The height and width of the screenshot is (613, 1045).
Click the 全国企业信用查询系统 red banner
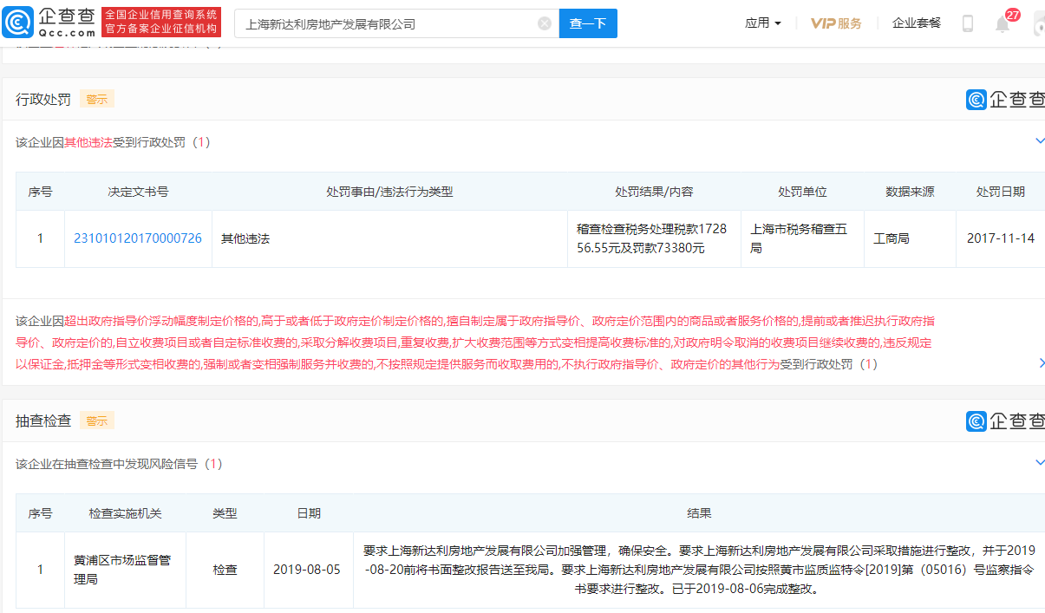click(161, 23)
